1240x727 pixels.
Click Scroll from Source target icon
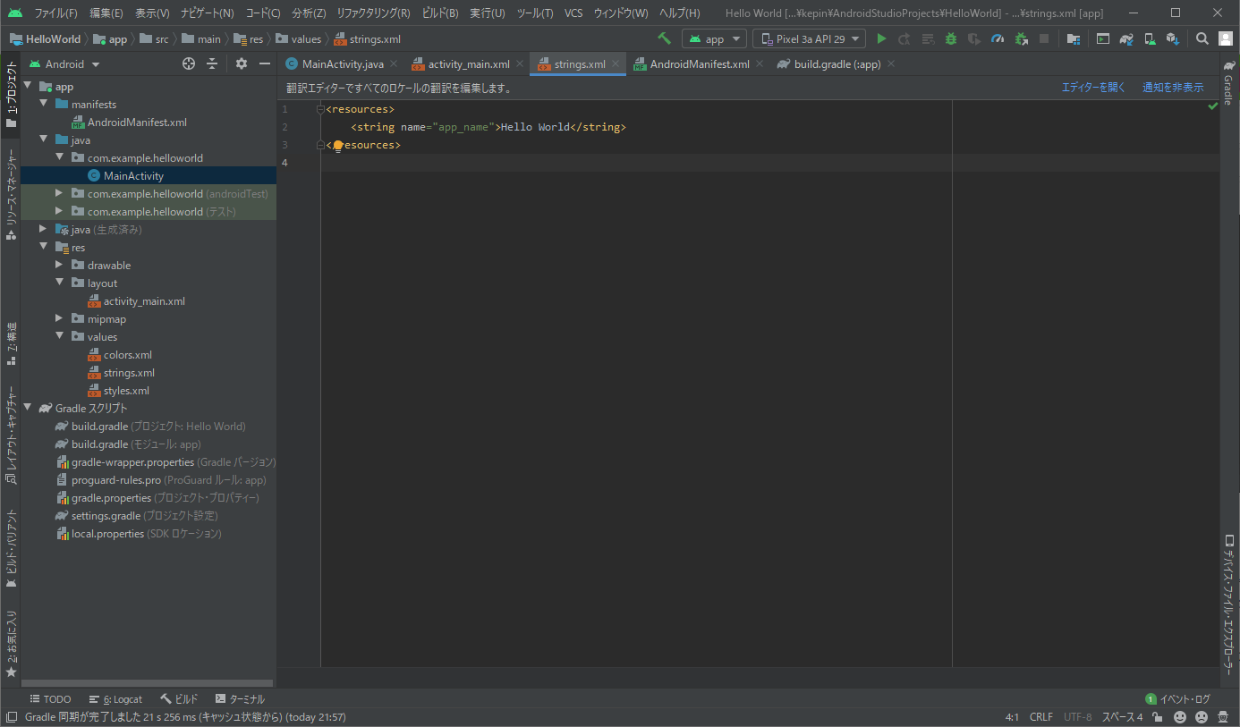click(189, 63)
